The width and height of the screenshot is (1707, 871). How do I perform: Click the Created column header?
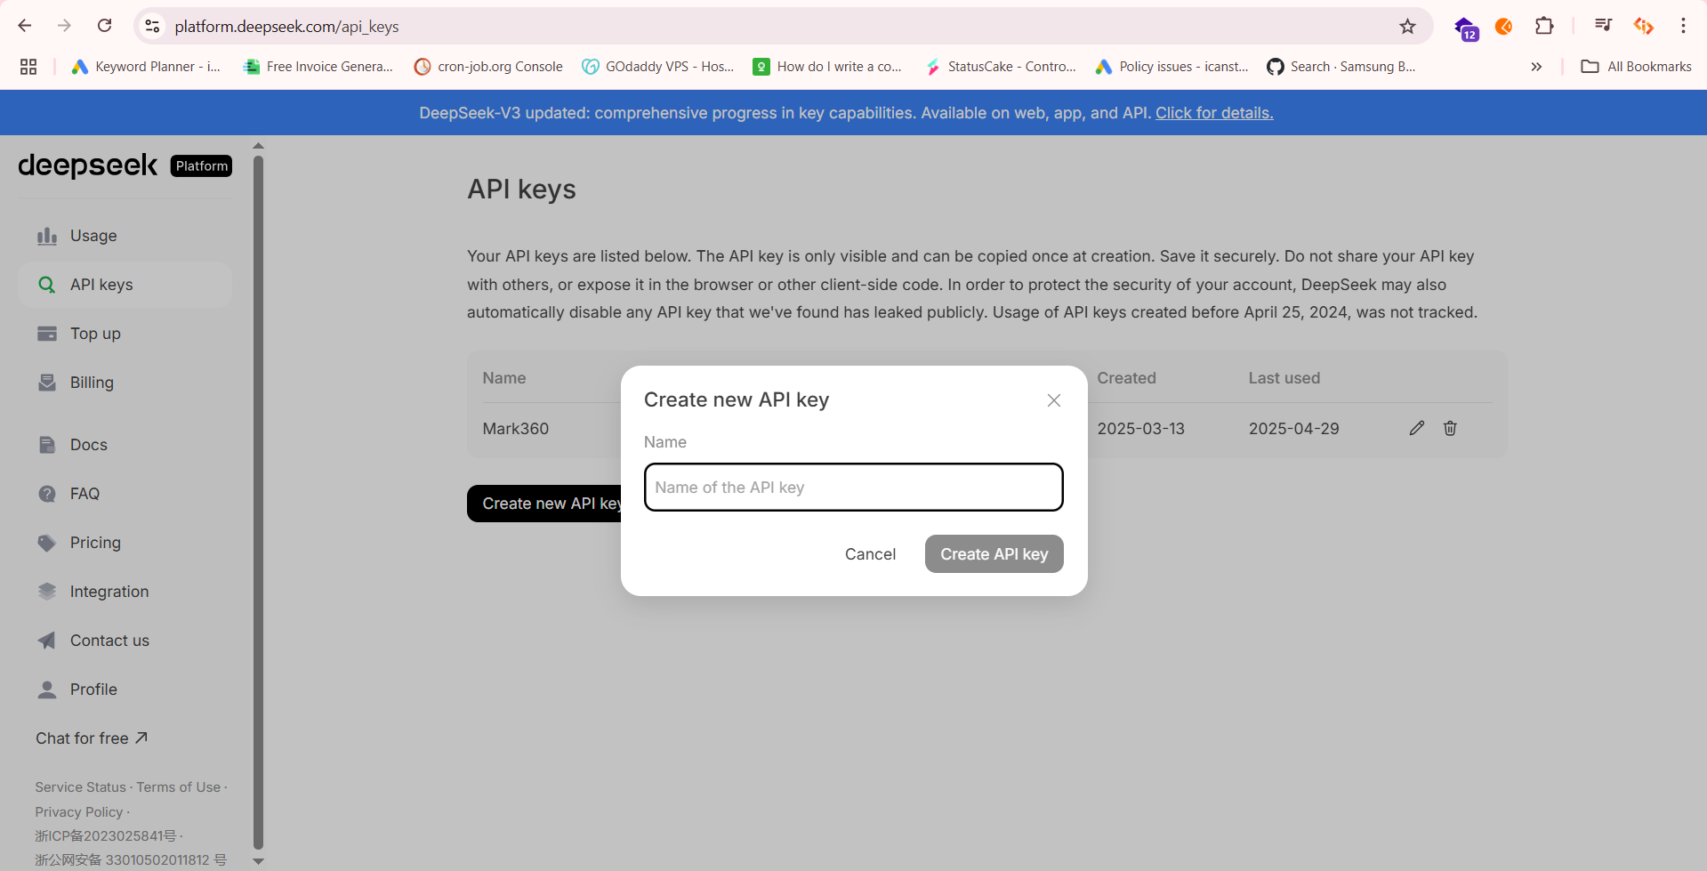pyautogui.click(x=1127, y=378)
